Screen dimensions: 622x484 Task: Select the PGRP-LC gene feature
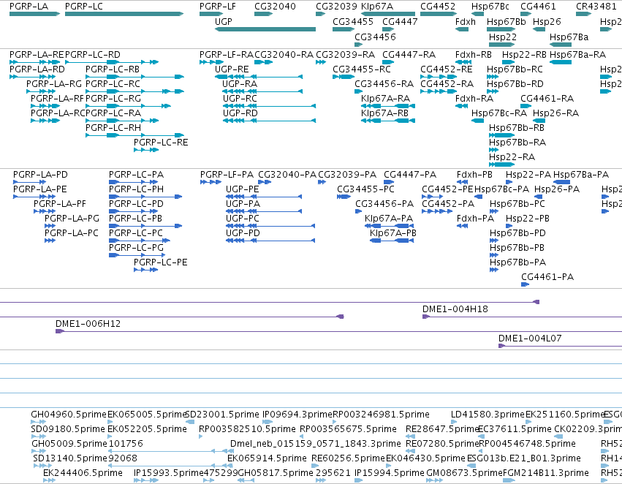124,14
